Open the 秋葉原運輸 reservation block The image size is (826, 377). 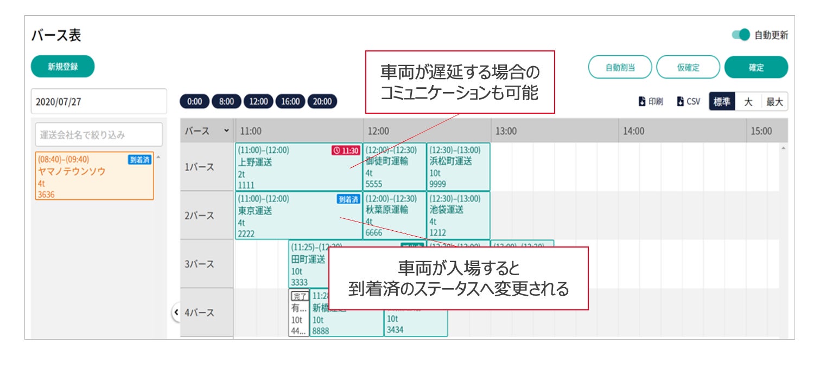395,216
